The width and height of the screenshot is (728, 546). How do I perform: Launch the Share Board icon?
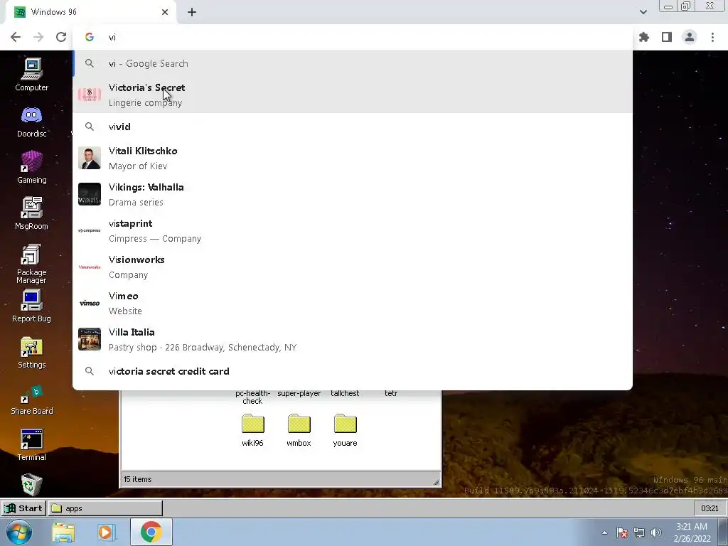31,400
